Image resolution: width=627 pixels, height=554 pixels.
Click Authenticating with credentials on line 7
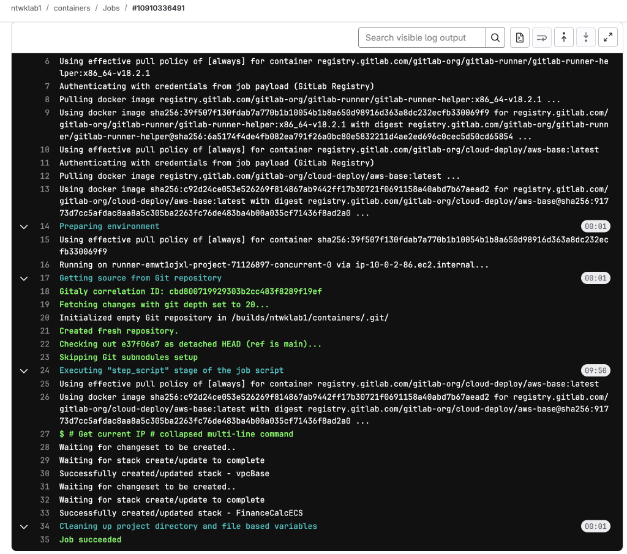[x=217, y=86]
